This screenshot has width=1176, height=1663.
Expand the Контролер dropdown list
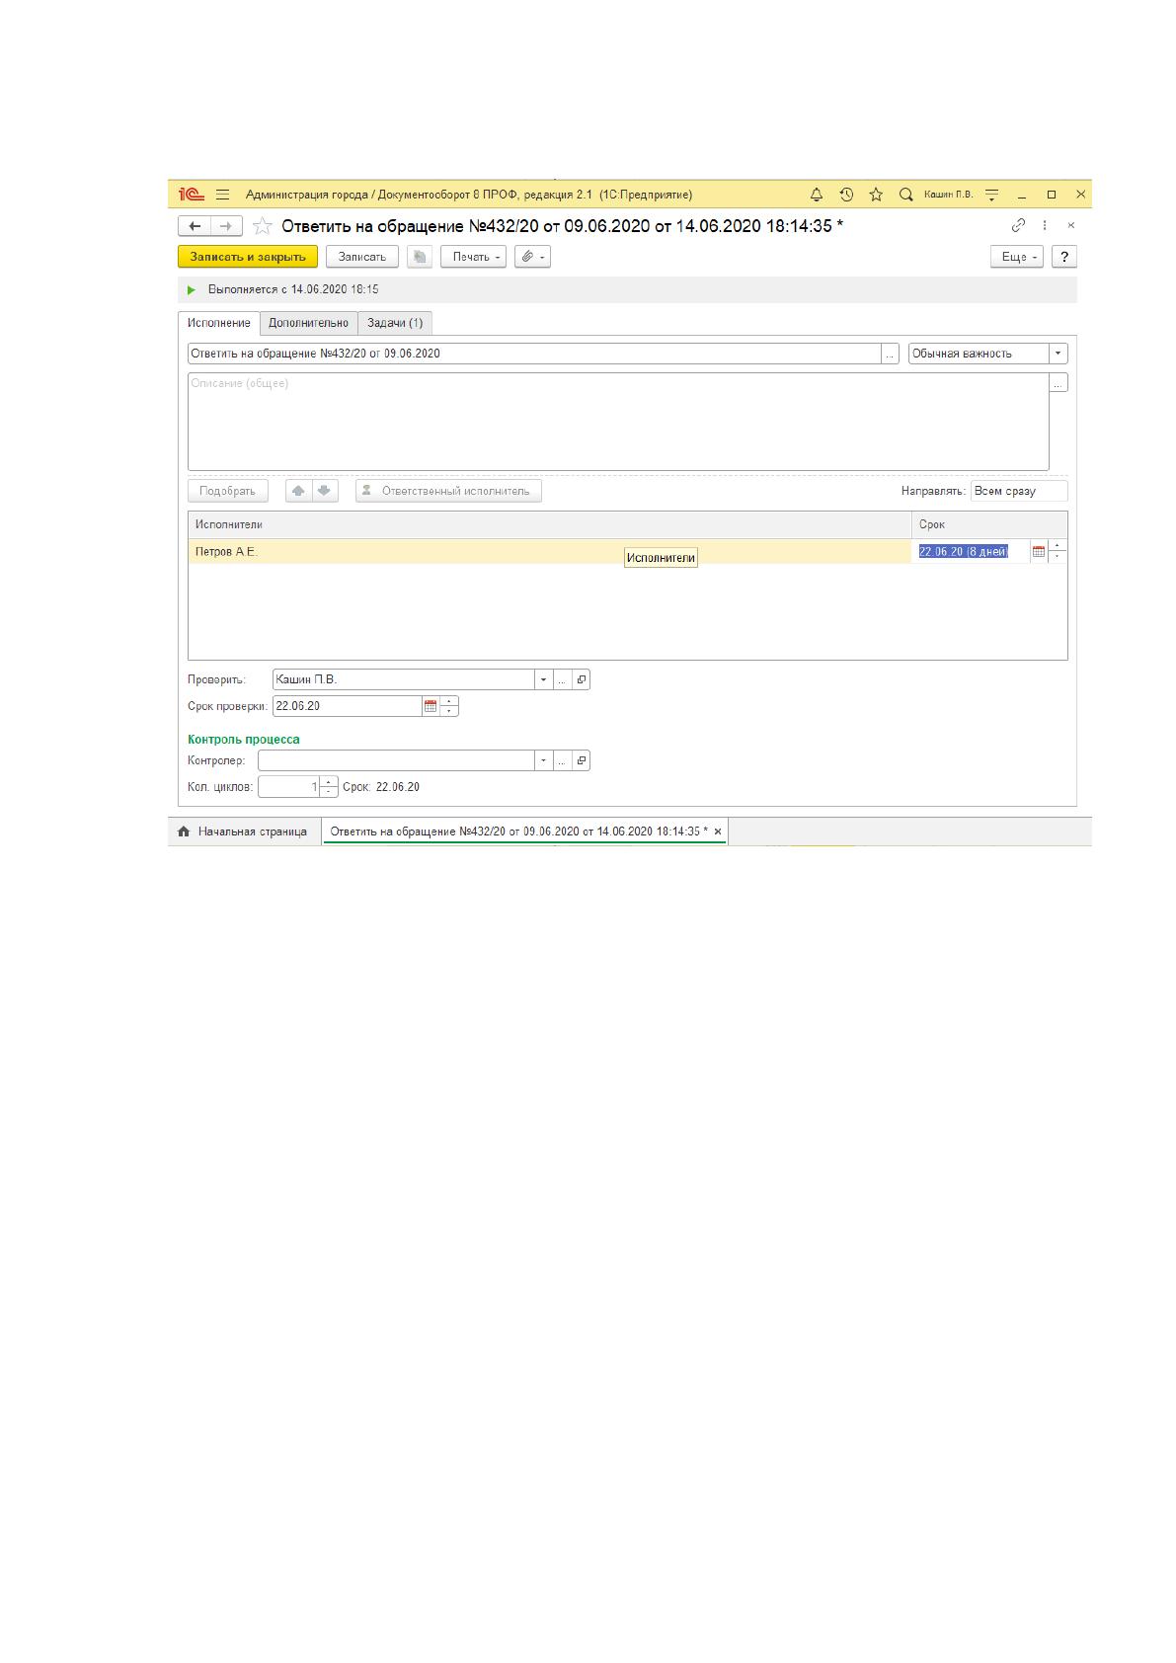(543, 760)
